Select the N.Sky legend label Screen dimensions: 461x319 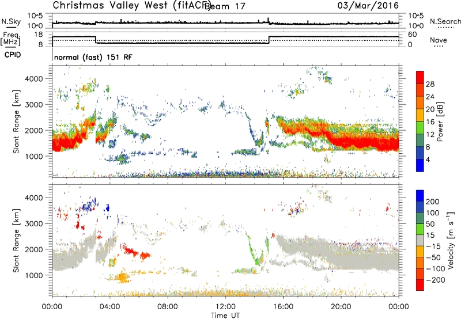pos(11,21)
